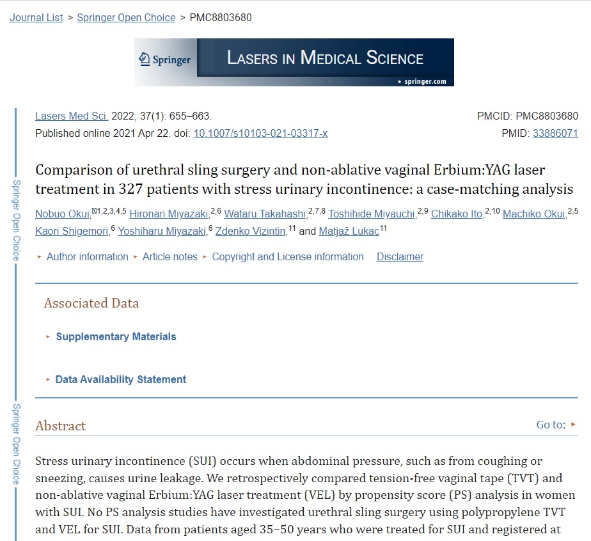Open author Zdenko Vizintin's link
This screenshot has height=541, width=591.
[x=251, y=231]
